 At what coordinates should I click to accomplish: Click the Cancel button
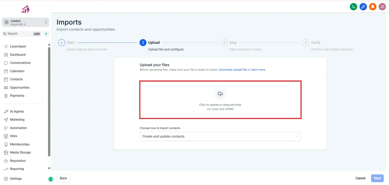click(x=360, y=178)
